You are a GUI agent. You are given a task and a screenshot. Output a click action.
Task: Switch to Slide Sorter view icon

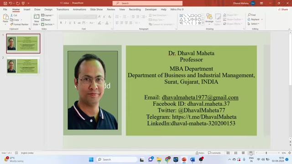pos(235,153)
